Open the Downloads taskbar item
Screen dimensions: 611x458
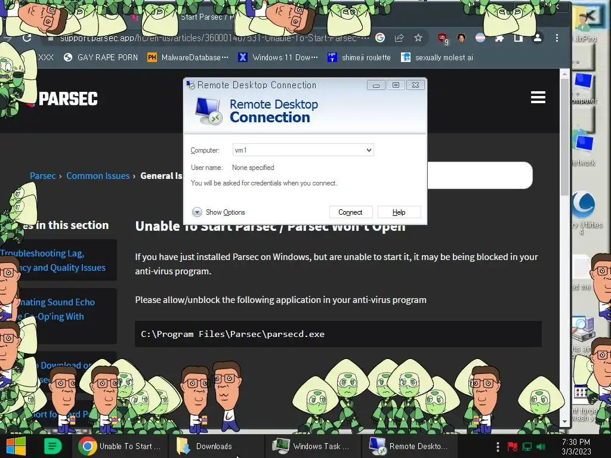click(217, 446)
